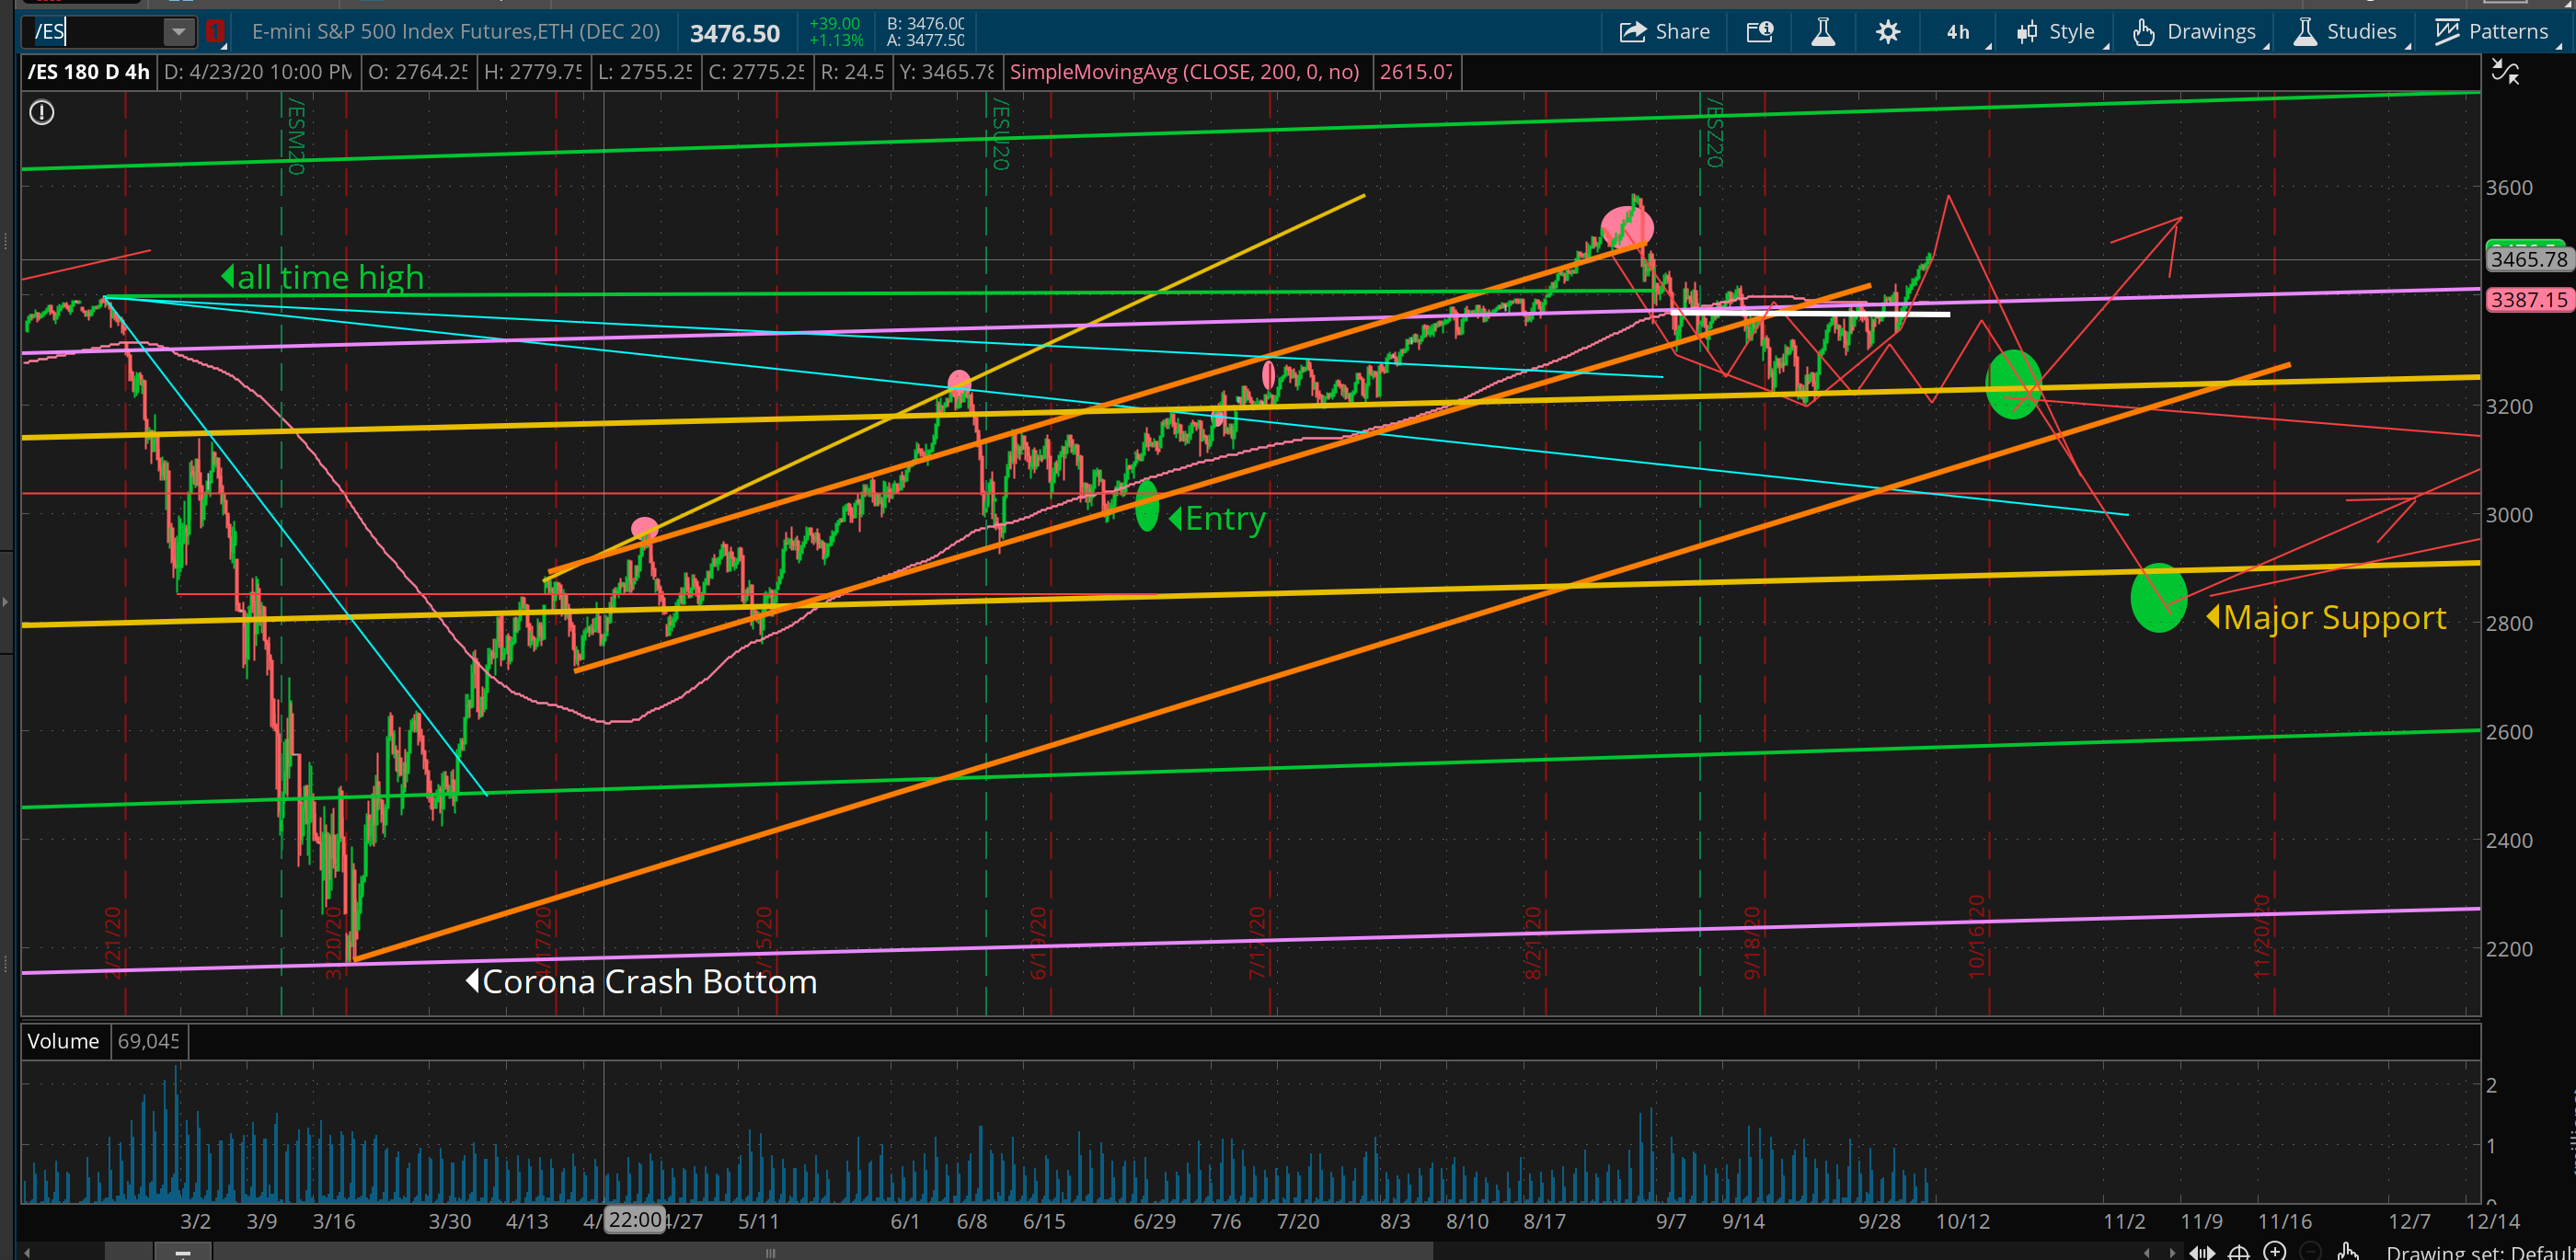This screenshot has width=2576, height=1260.
Task: Click the flask Edit Studies icon
Action: point(1823,32)
